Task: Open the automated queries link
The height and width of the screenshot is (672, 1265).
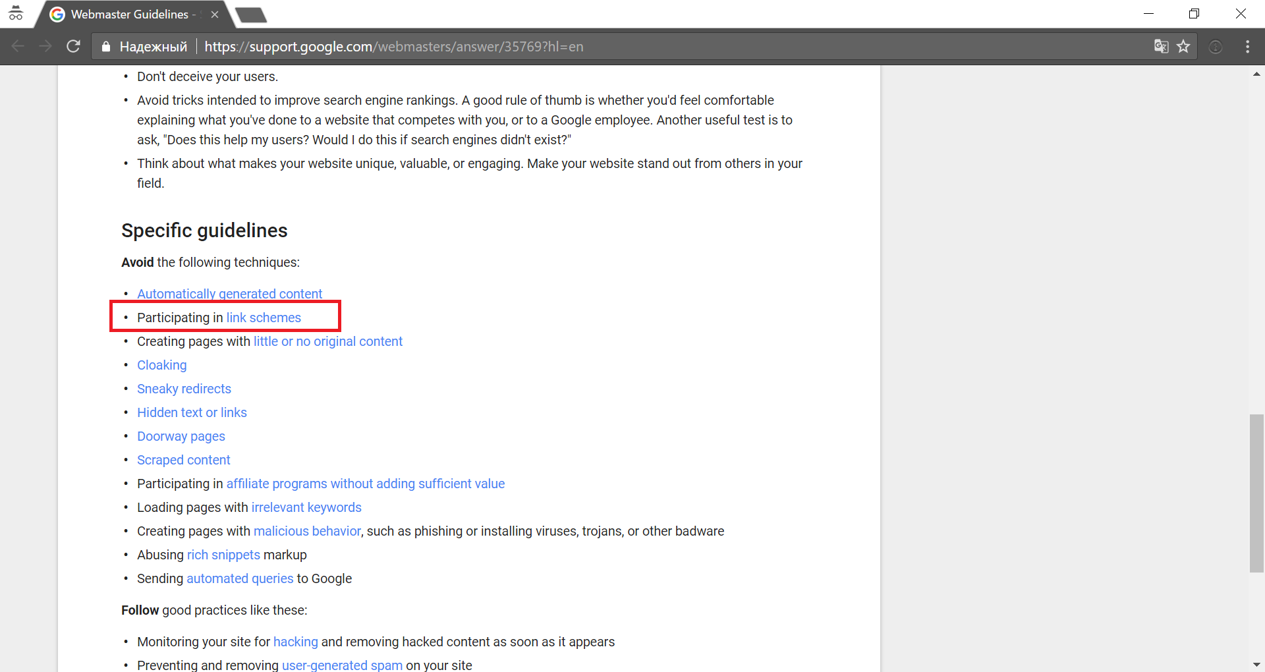Action: point(240,578)
